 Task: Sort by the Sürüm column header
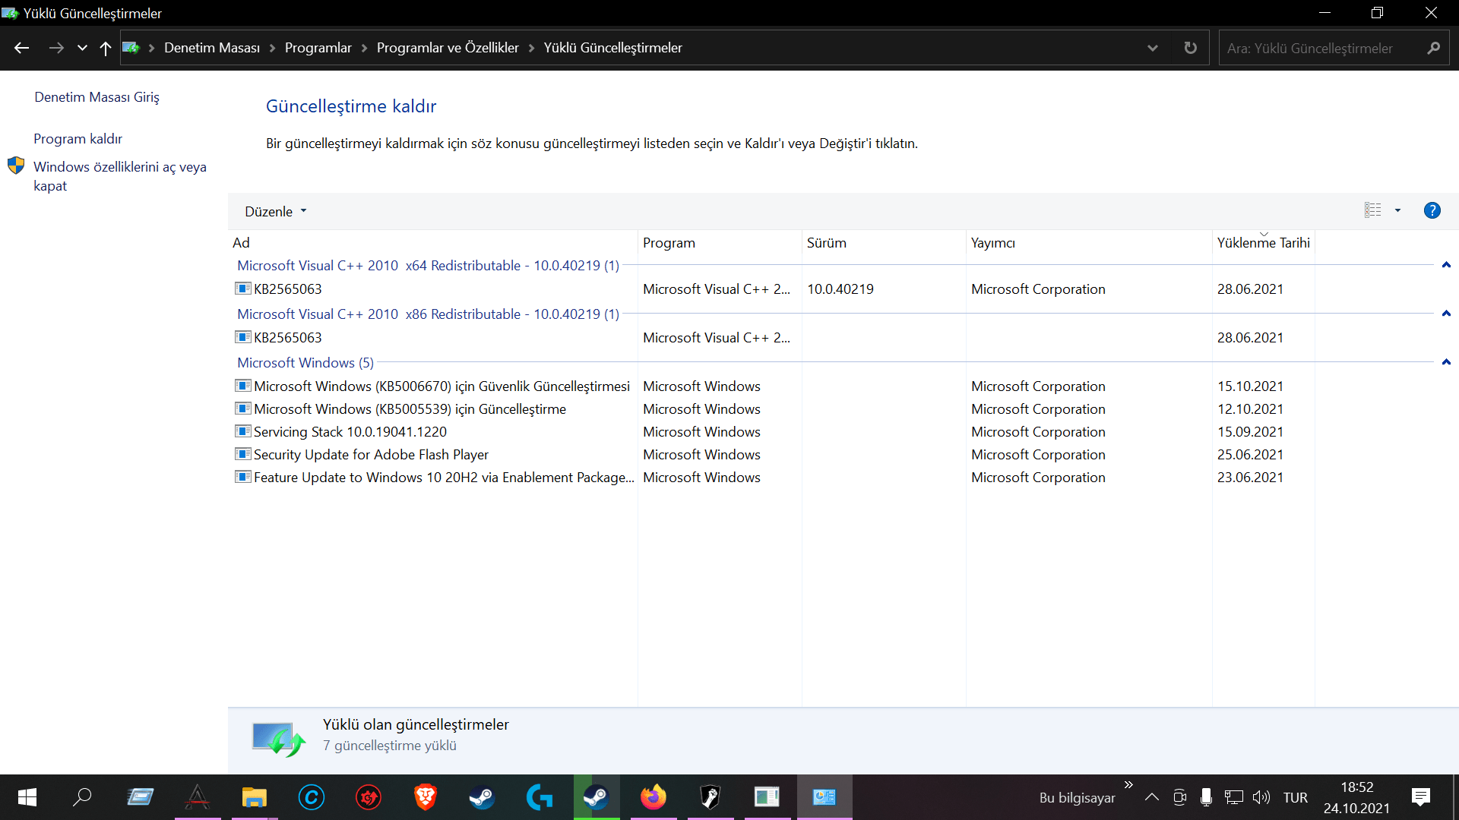[884, 243]
